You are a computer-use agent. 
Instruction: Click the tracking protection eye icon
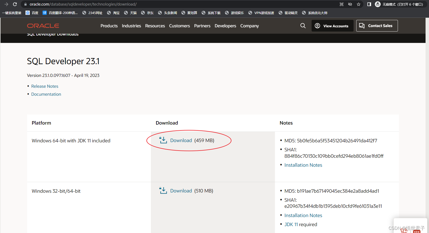pos(350,4)
